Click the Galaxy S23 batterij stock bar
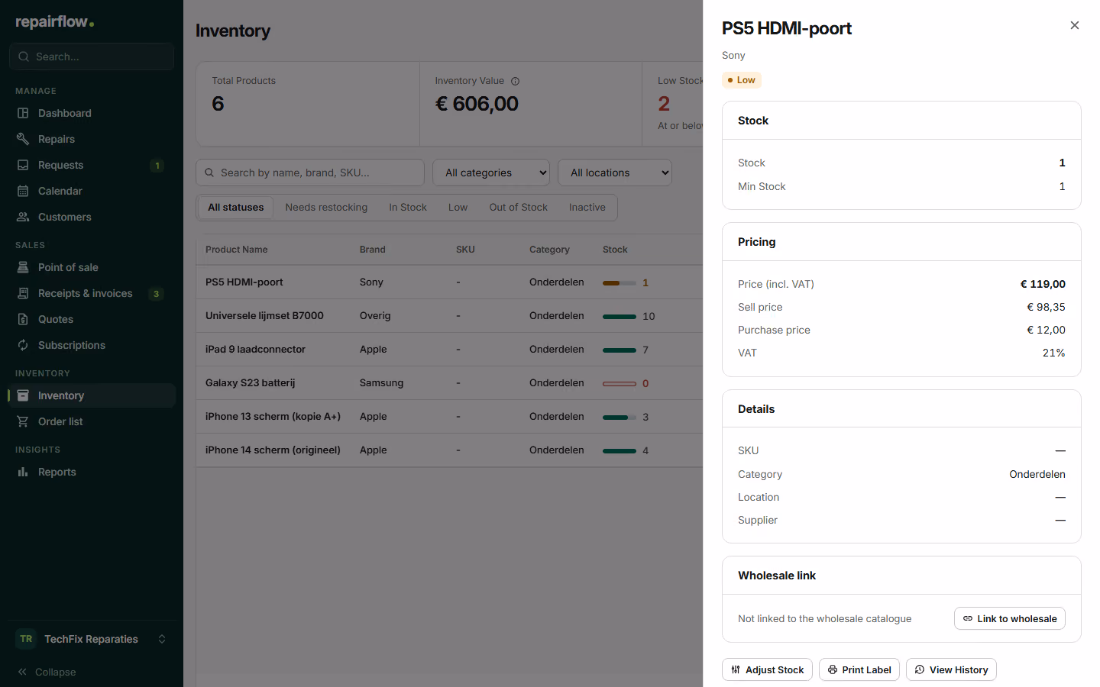Viewport: 1100px width, 687px height. point(620,383)
